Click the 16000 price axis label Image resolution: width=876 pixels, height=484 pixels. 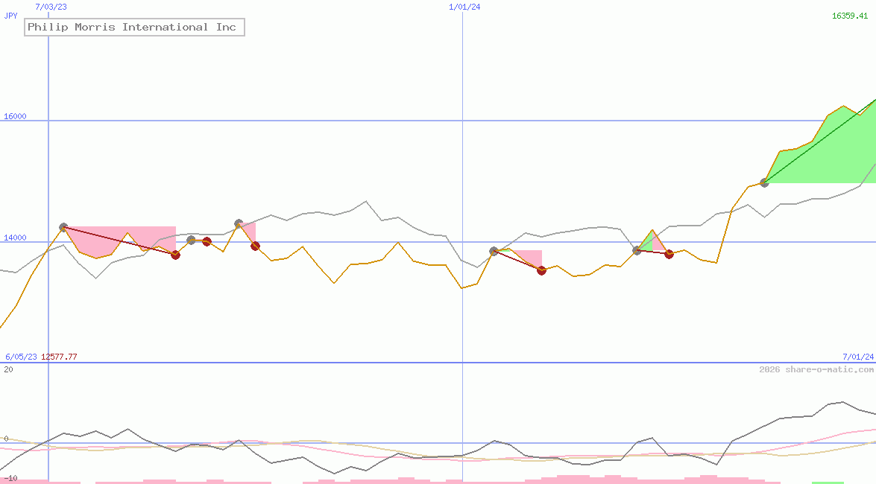(x=15, y=116)
